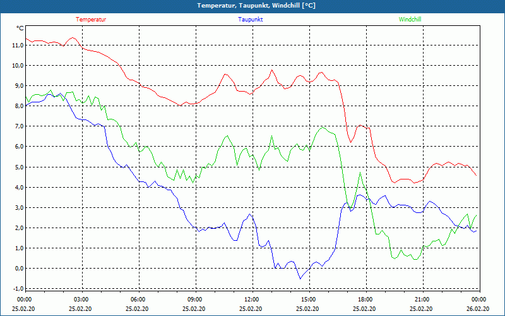Select the 4,0 y-axis value
This screenshot has width=505, height=316.
(x=19, y=187)
